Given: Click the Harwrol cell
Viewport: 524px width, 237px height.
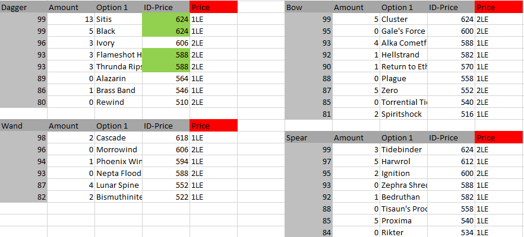Looking at the screenshot, I should (403, 161).
